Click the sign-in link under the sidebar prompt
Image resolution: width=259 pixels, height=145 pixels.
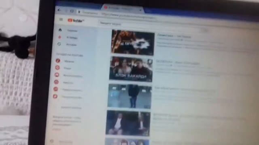pyautogui.click(x=57, y=130)
